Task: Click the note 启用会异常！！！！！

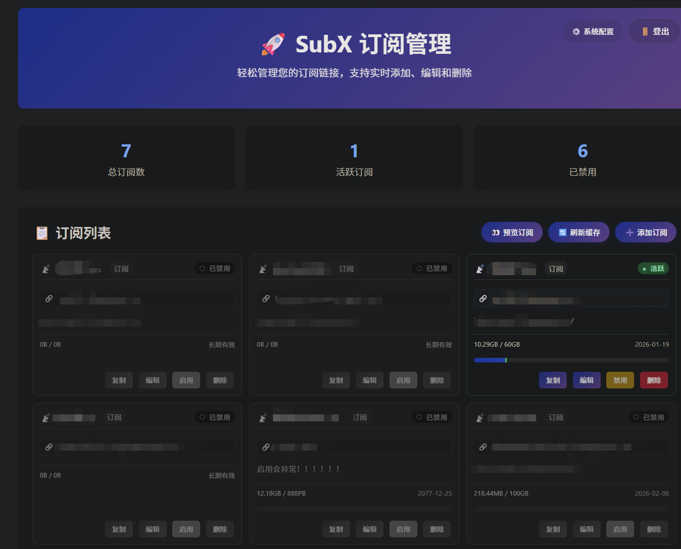Action: coord(299,469)
